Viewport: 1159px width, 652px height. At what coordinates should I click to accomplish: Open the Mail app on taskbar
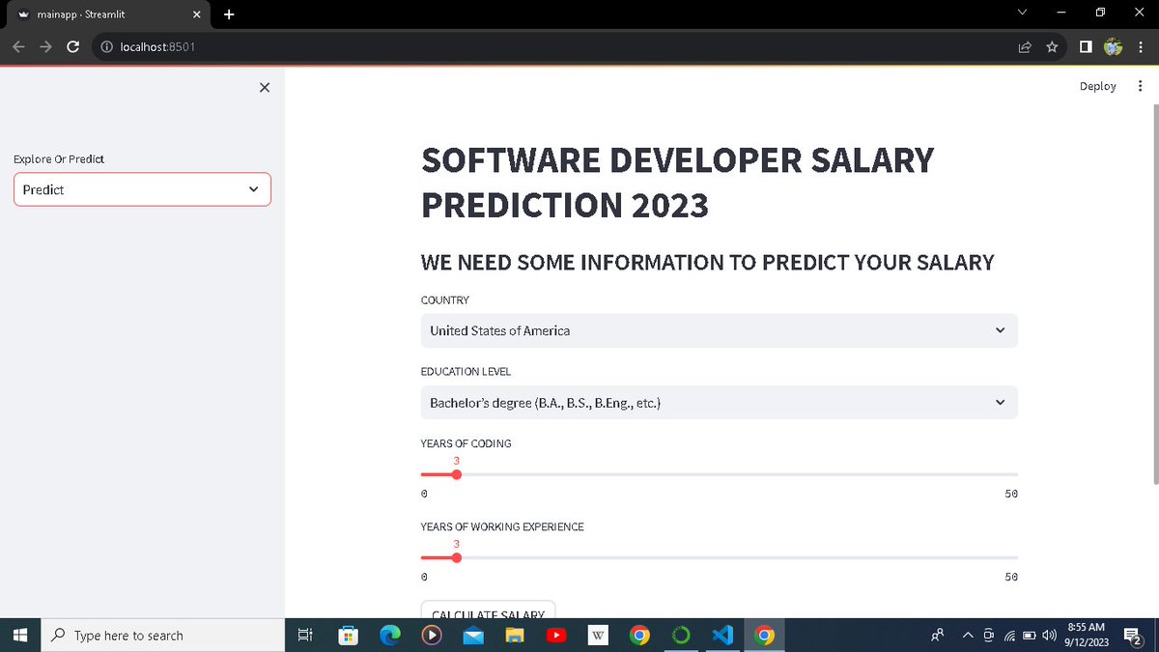tap(473, 635)
